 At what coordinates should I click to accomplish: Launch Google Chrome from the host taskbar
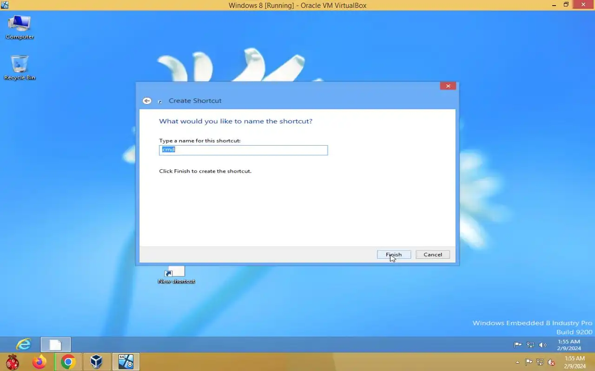pos(68,362)
